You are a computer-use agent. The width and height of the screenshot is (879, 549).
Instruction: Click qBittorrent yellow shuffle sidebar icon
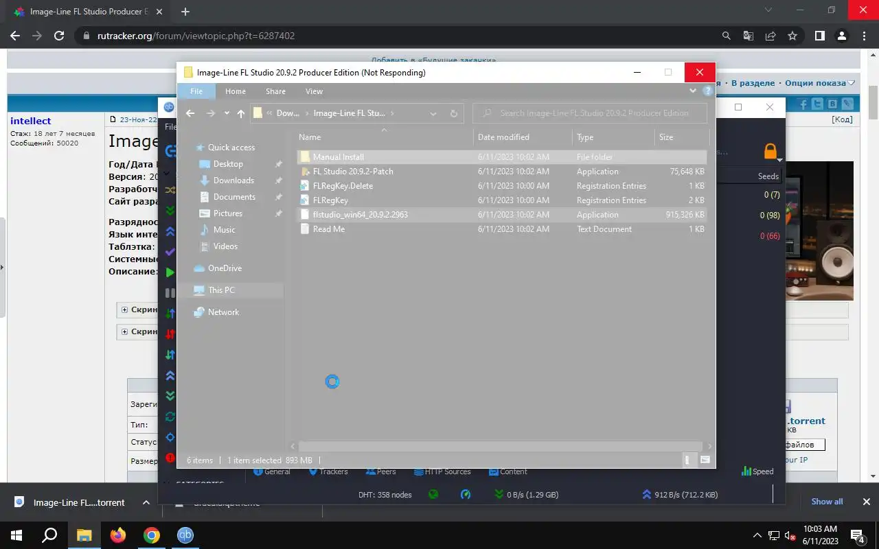[170, 190]
